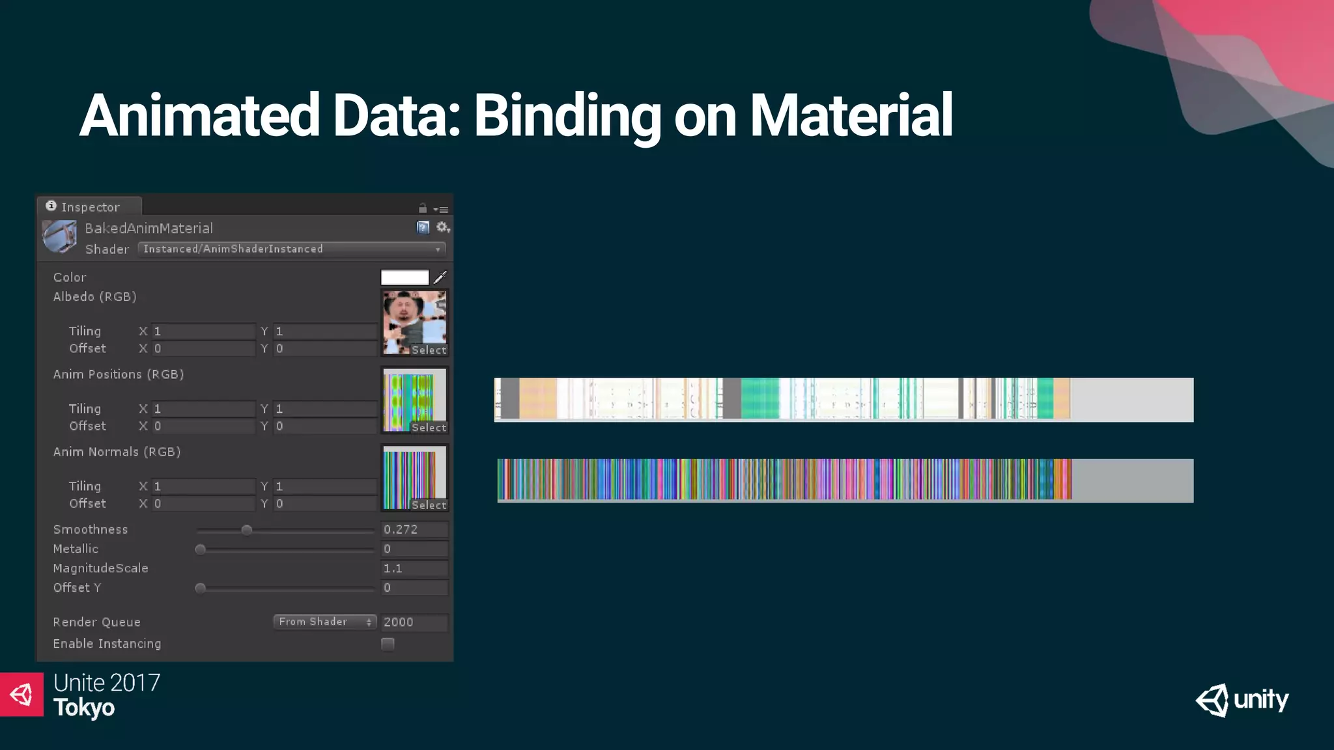Image resolution: width=1334 pixels, height=750 pixels.
Task: Select a texture for Albedo (RGB)
Action: (x=429, y=350)
